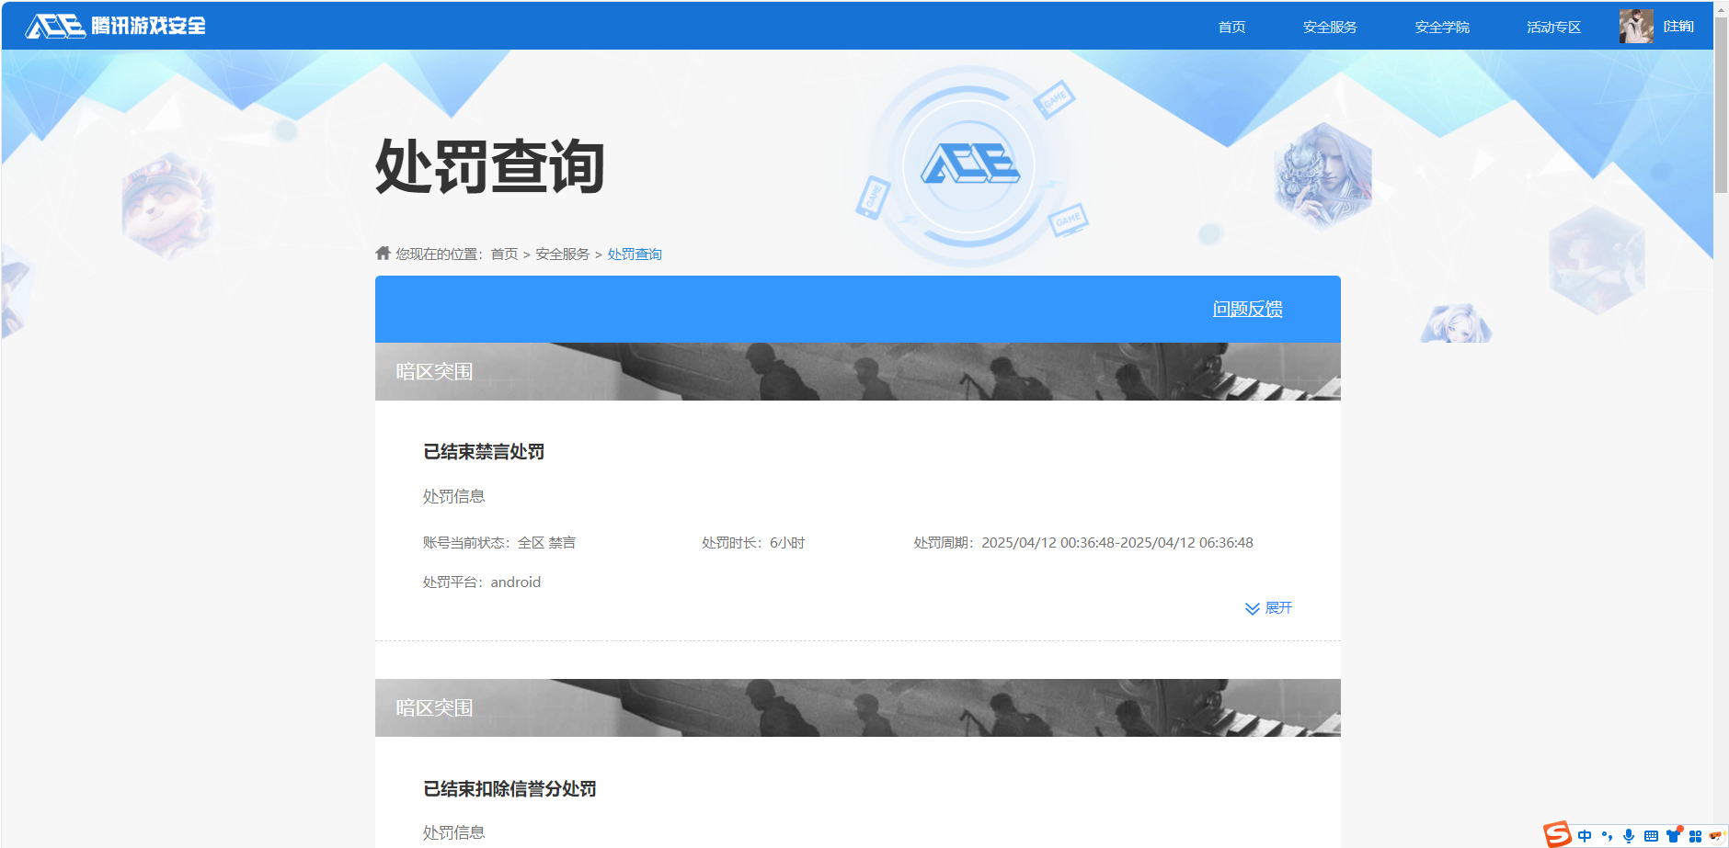Open the Sogou skin shop shirt icon

click(1673, 836)
